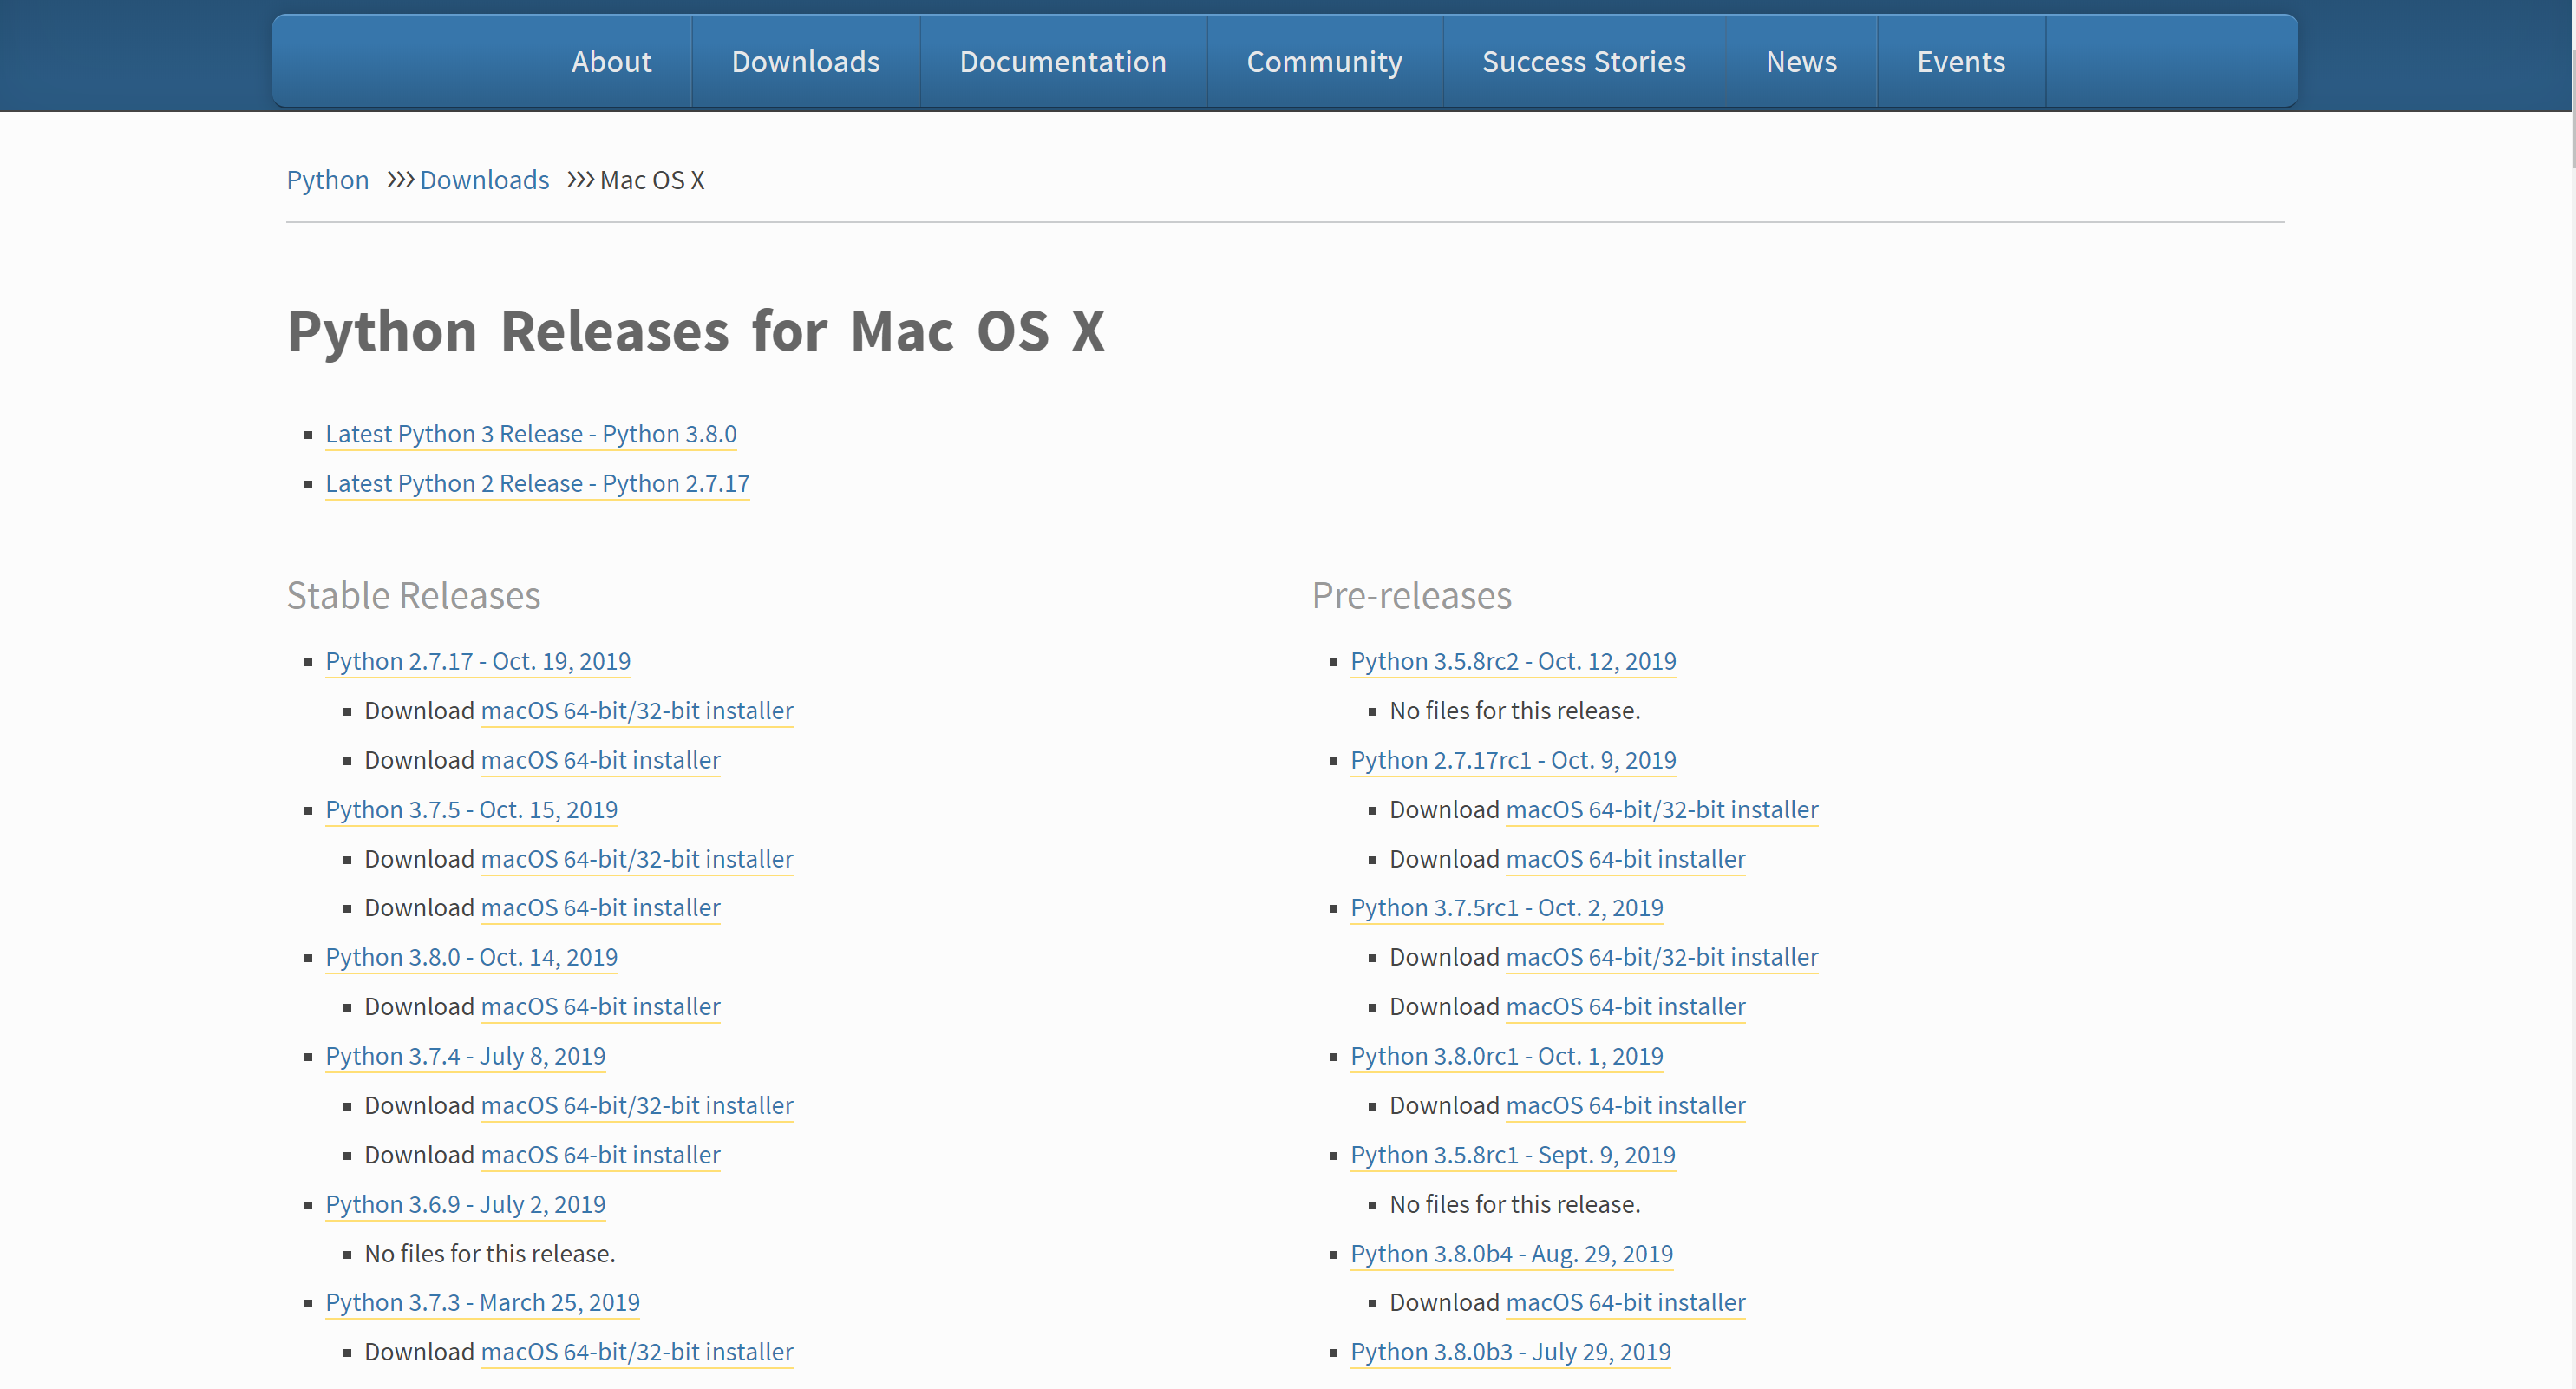The width and height of the screenshot is (2576, 1389).
Task: Download Python 3.7.5rc1 macOS 64-bit/32-bit installer
Action: (x=1662, y=957)
